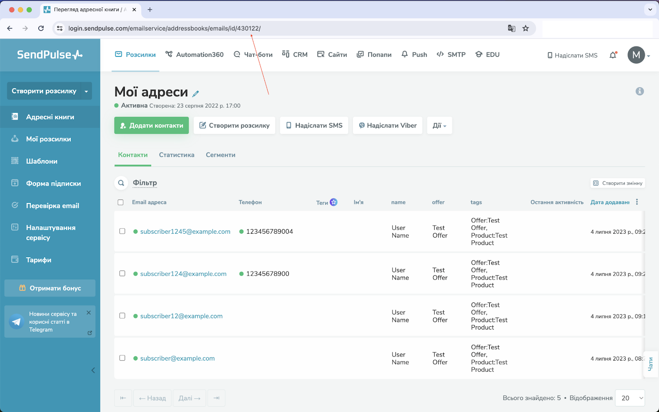Click the SendPulse logo
Image resolution: width=659 pixels, height=412 pixels.
(x=50, y=55)
